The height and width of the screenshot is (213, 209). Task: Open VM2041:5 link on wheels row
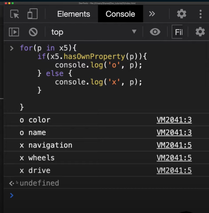pyautogui.click(x=174, y=158)
